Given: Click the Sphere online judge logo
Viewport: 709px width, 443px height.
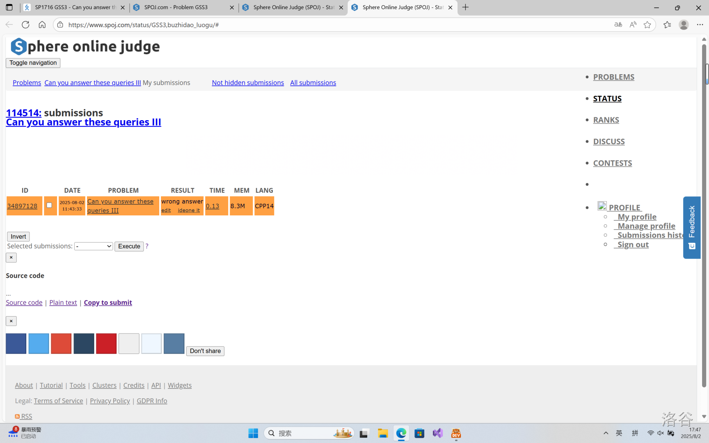Looking at the screenshot, I should click(85, 46).
